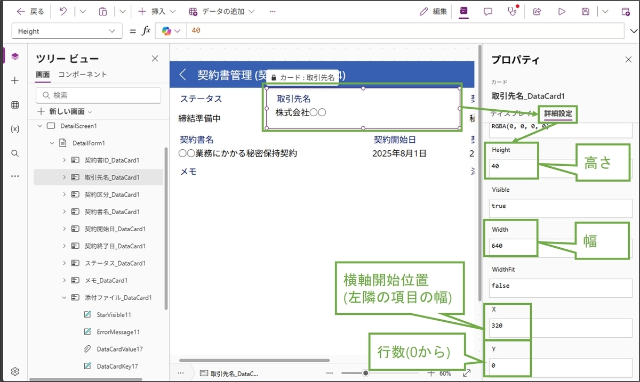
Task: Open settings gear in sidebar
Action: click(x=15, y=371)
